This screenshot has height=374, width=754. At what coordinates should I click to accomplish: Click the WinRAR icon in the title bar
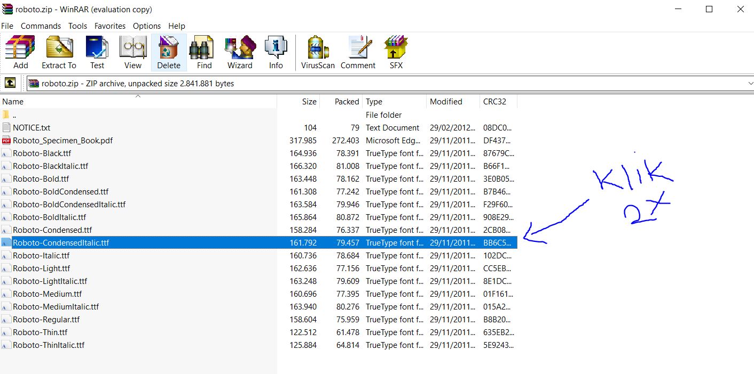[7, 9]
